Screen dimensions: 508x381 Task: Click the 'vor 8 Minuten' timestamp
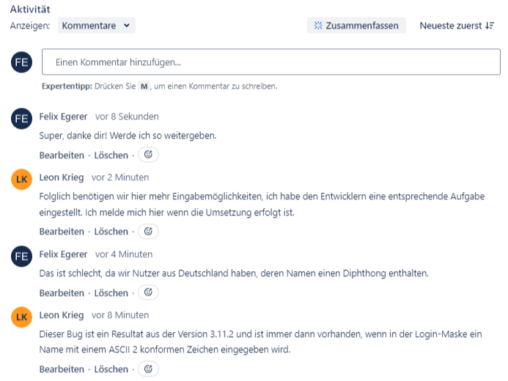click(x=120, y=315)
